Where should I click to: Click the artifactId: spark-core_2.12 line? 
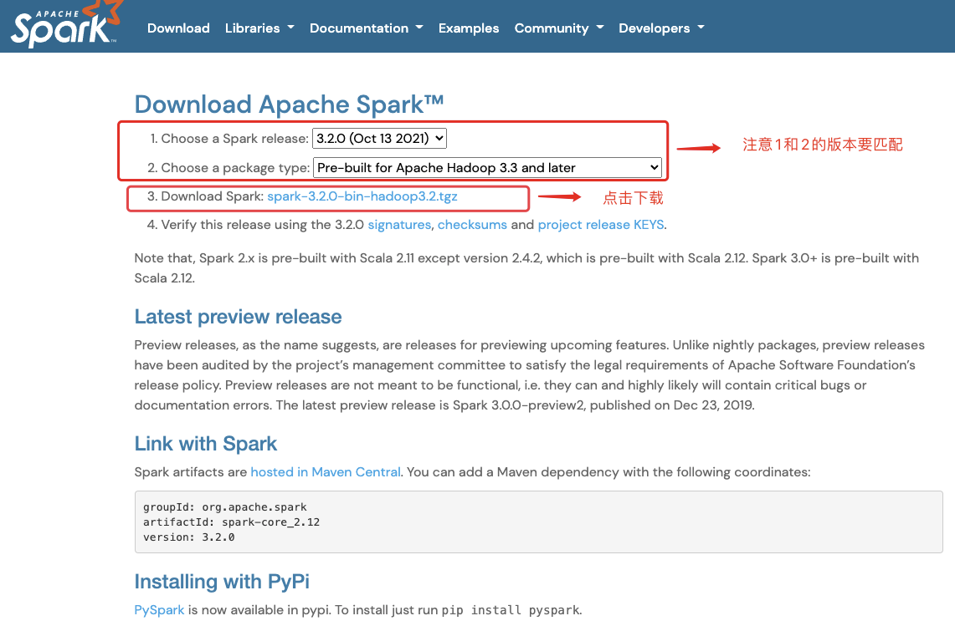232,522
